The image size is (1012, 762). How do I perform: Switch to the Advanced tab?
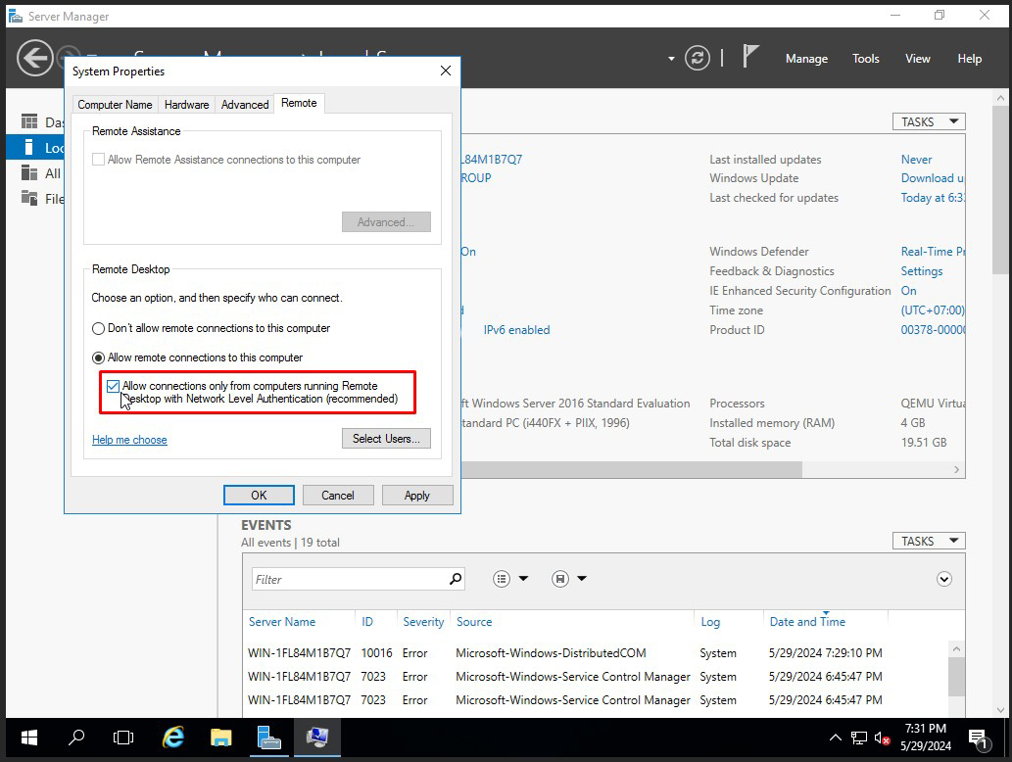244,104
